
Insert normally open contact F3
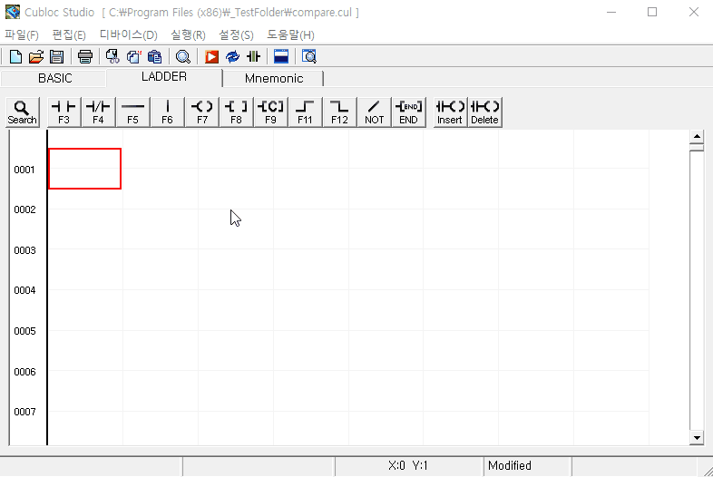[63, 112]
